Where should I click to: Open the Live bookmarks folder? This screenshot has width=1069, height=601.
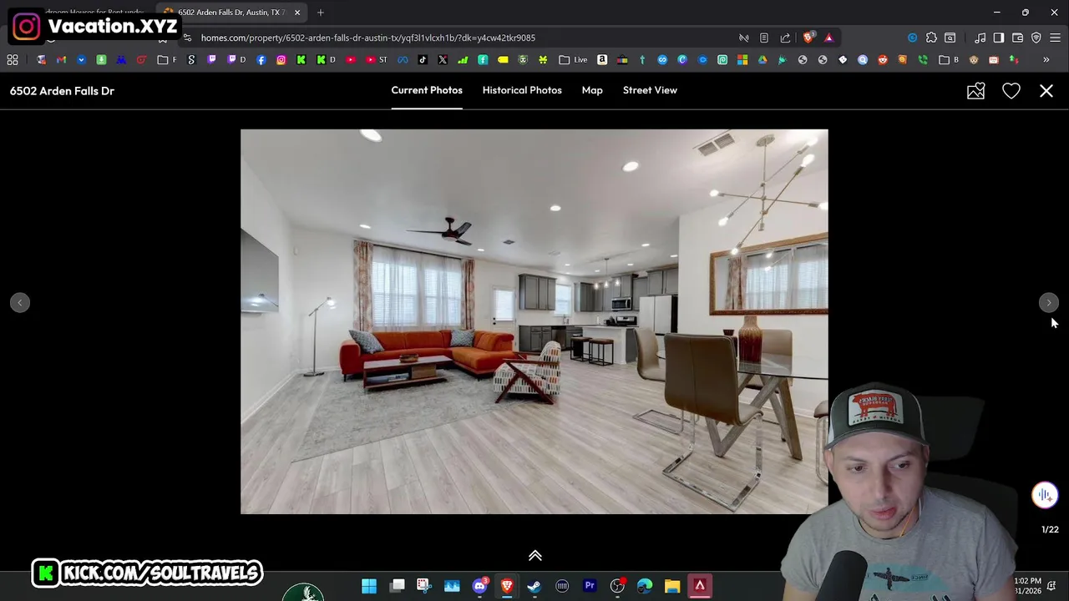pyautogui.click(x=573, y=60)
